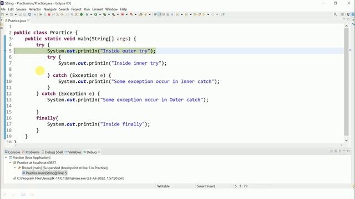Click the green Run icon

pos(95,14)
